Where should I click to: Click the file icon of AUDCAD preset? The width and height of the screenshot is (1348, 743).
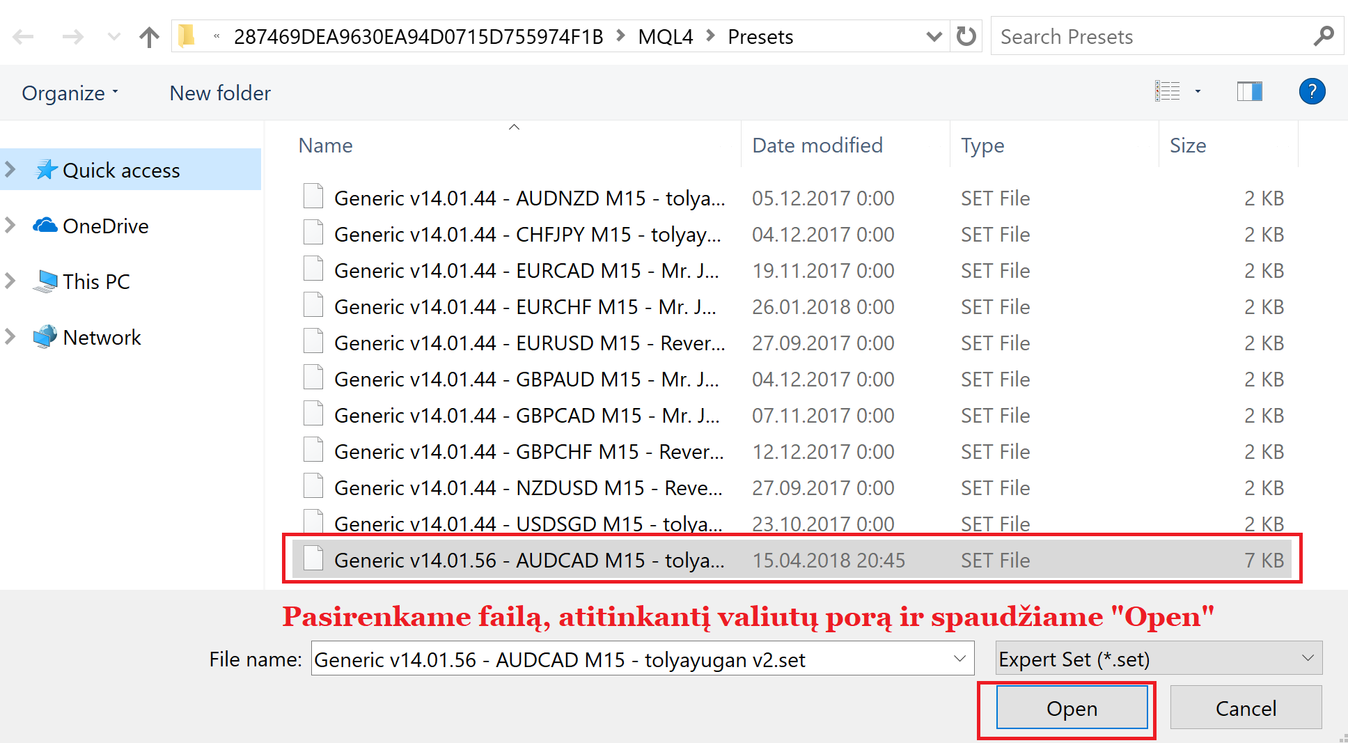pos(313,558)
